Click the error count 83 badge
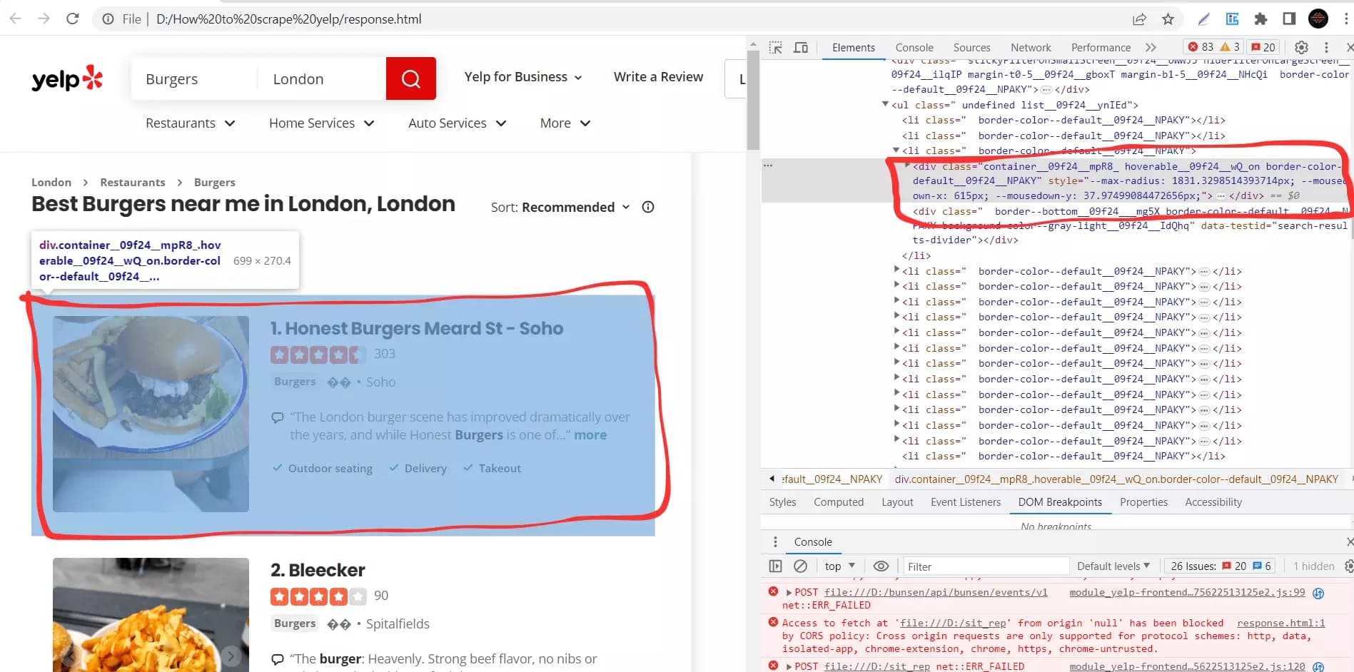The height and width of the screenshot is (672, 1354). coord(1201,47)
